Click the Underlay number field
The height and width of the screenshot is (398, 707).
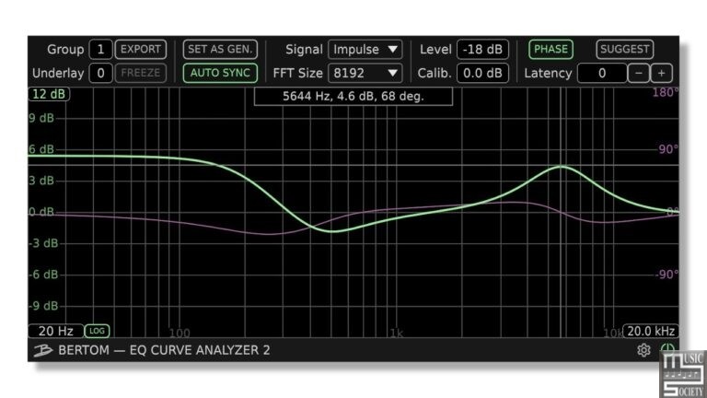pos(100,73)
